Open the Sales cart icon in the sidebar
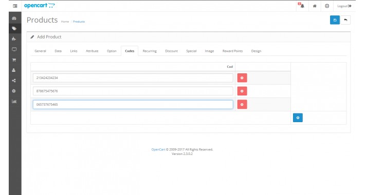Image resolution: width=365 pixels, height=195 pixels. click(14, 60)
